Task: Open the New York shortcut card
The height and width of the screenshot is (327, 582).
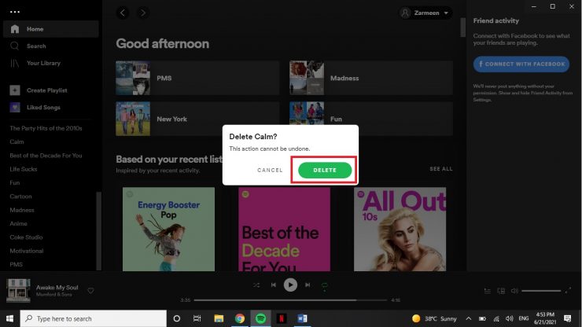Action: click(x=197, y=119)
